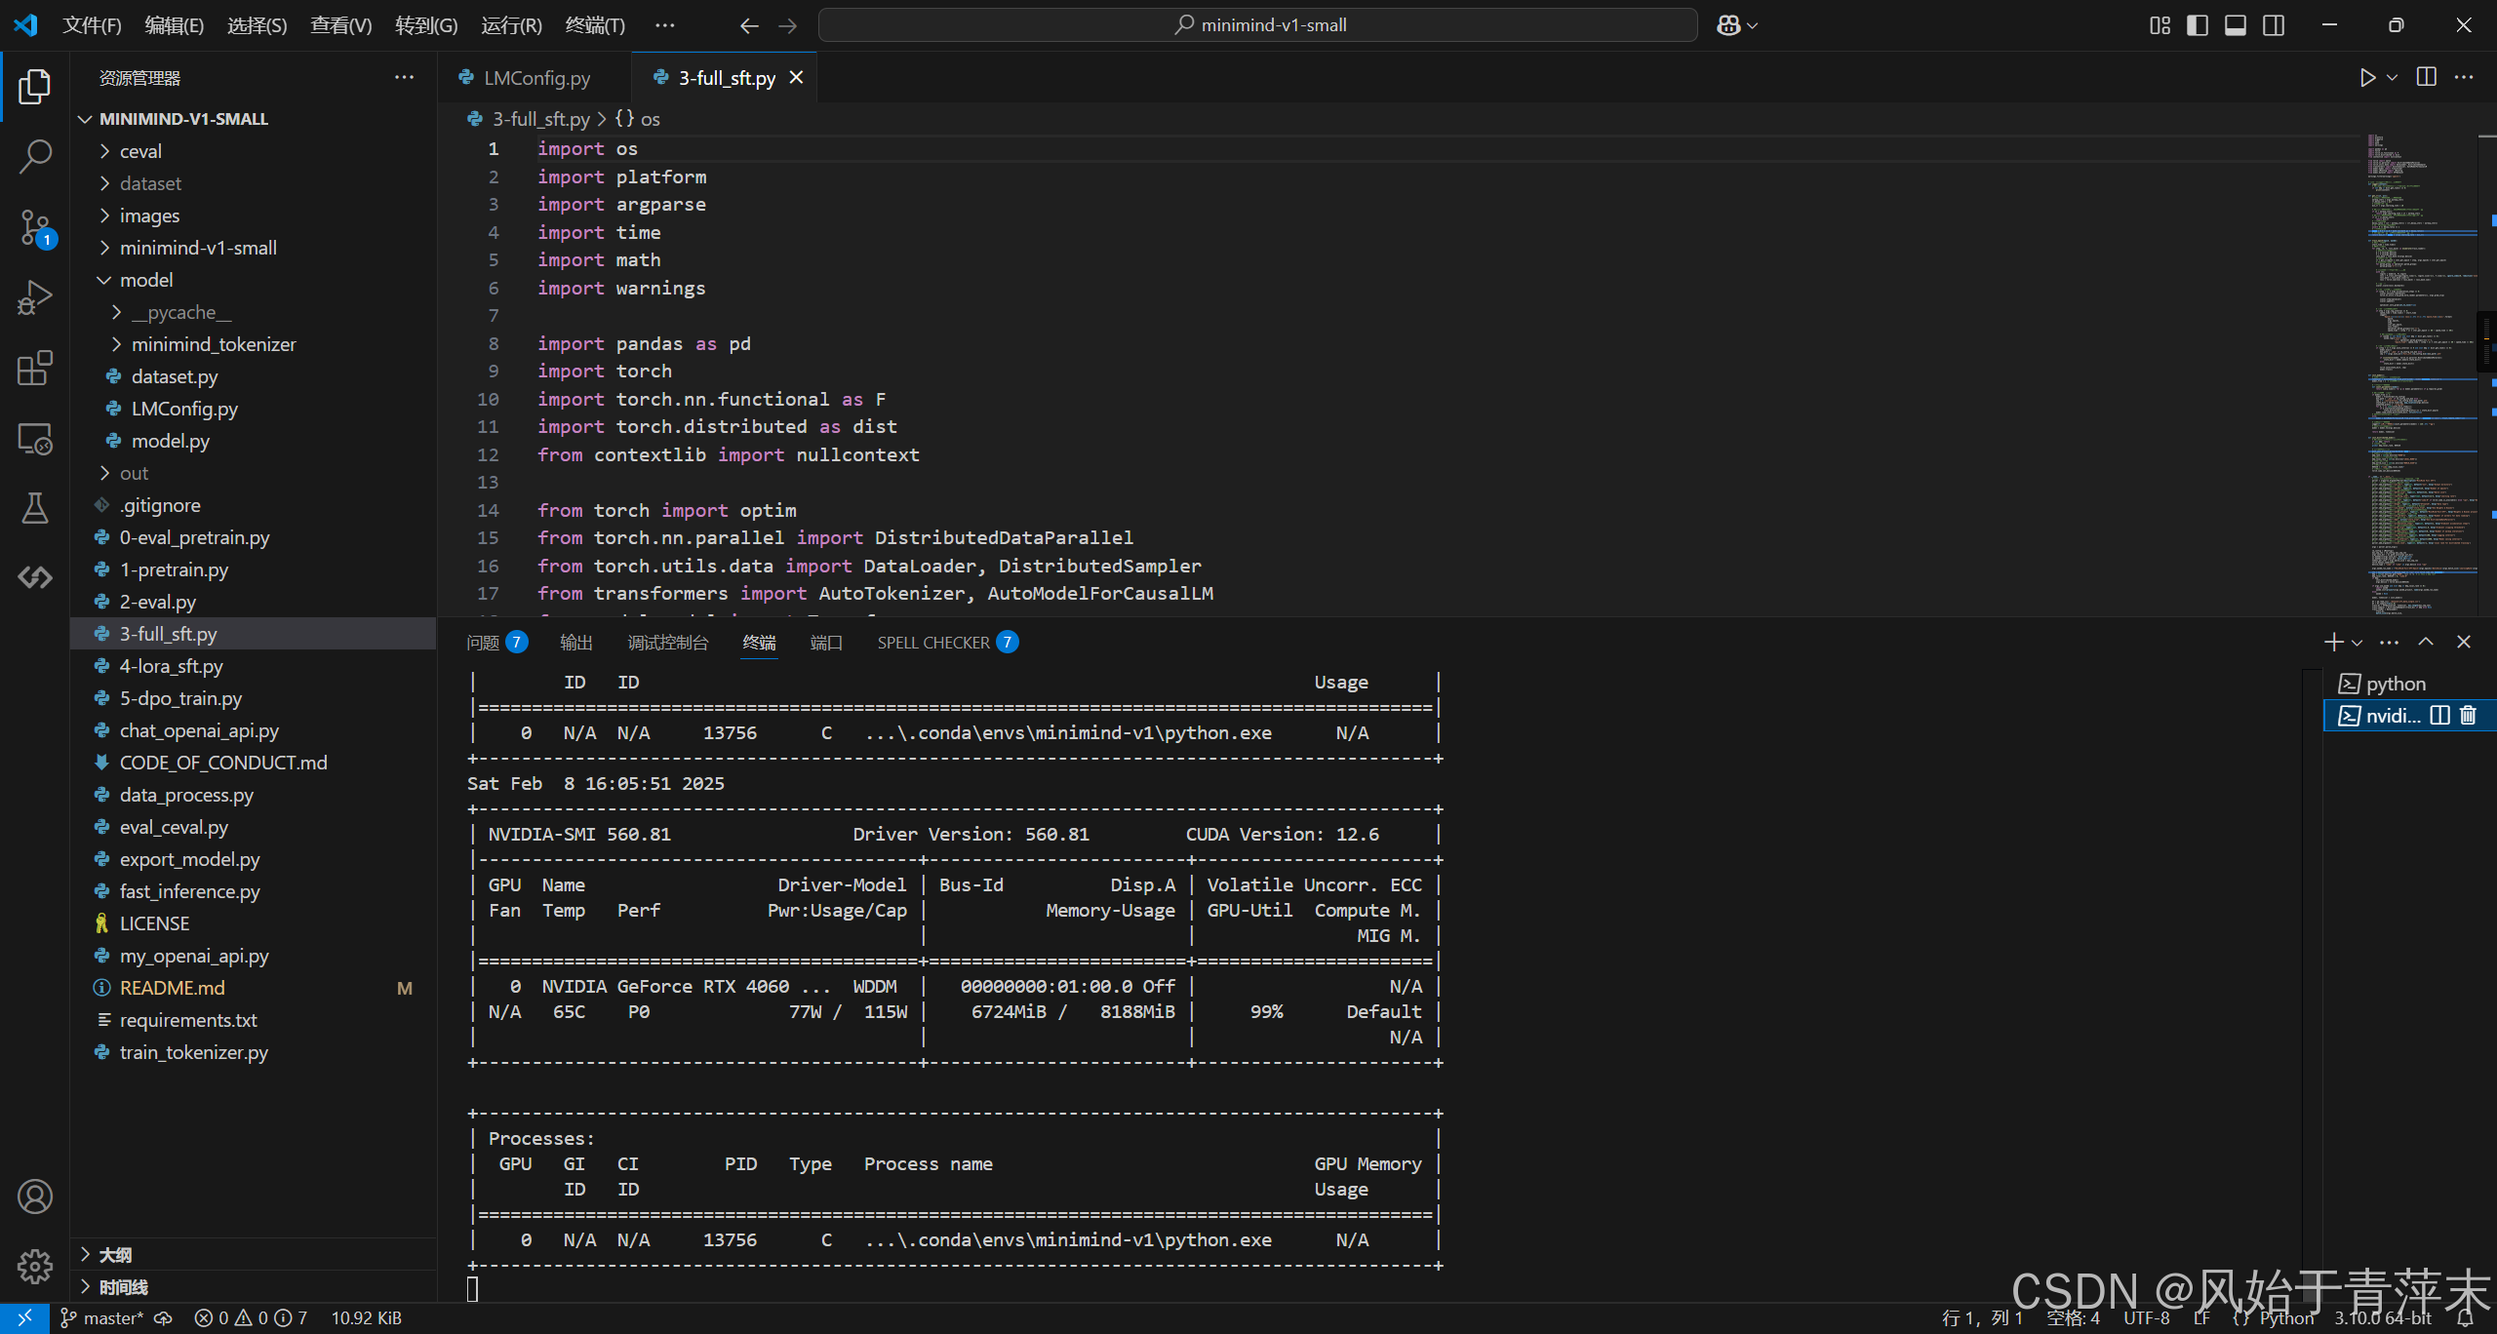Open remote window button in status bar
Viewport: 2497px width, 1334px height.
click(25, 1318)
